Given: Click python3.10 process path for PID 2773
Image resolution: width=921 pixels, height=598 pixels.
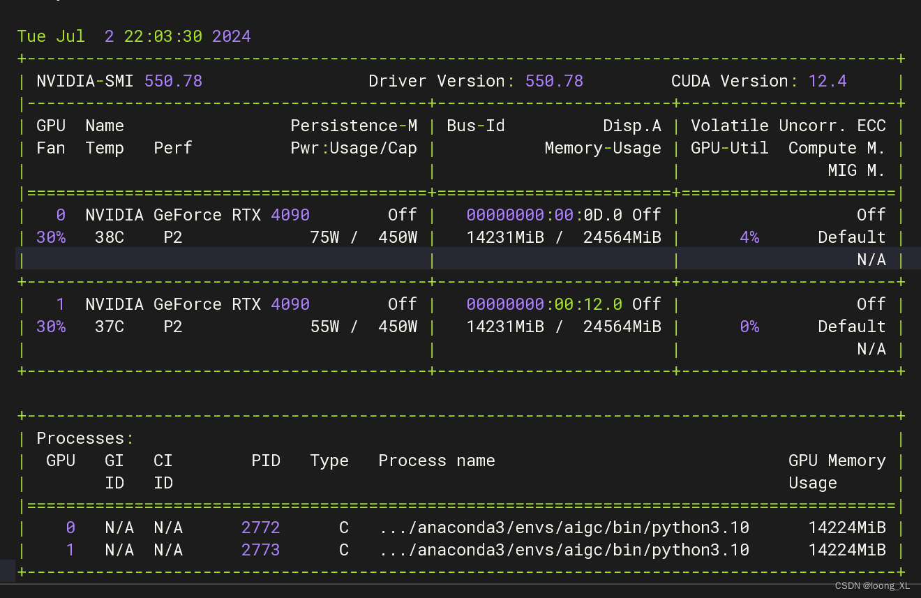Looking at the screenshot, I should point(564,550).
